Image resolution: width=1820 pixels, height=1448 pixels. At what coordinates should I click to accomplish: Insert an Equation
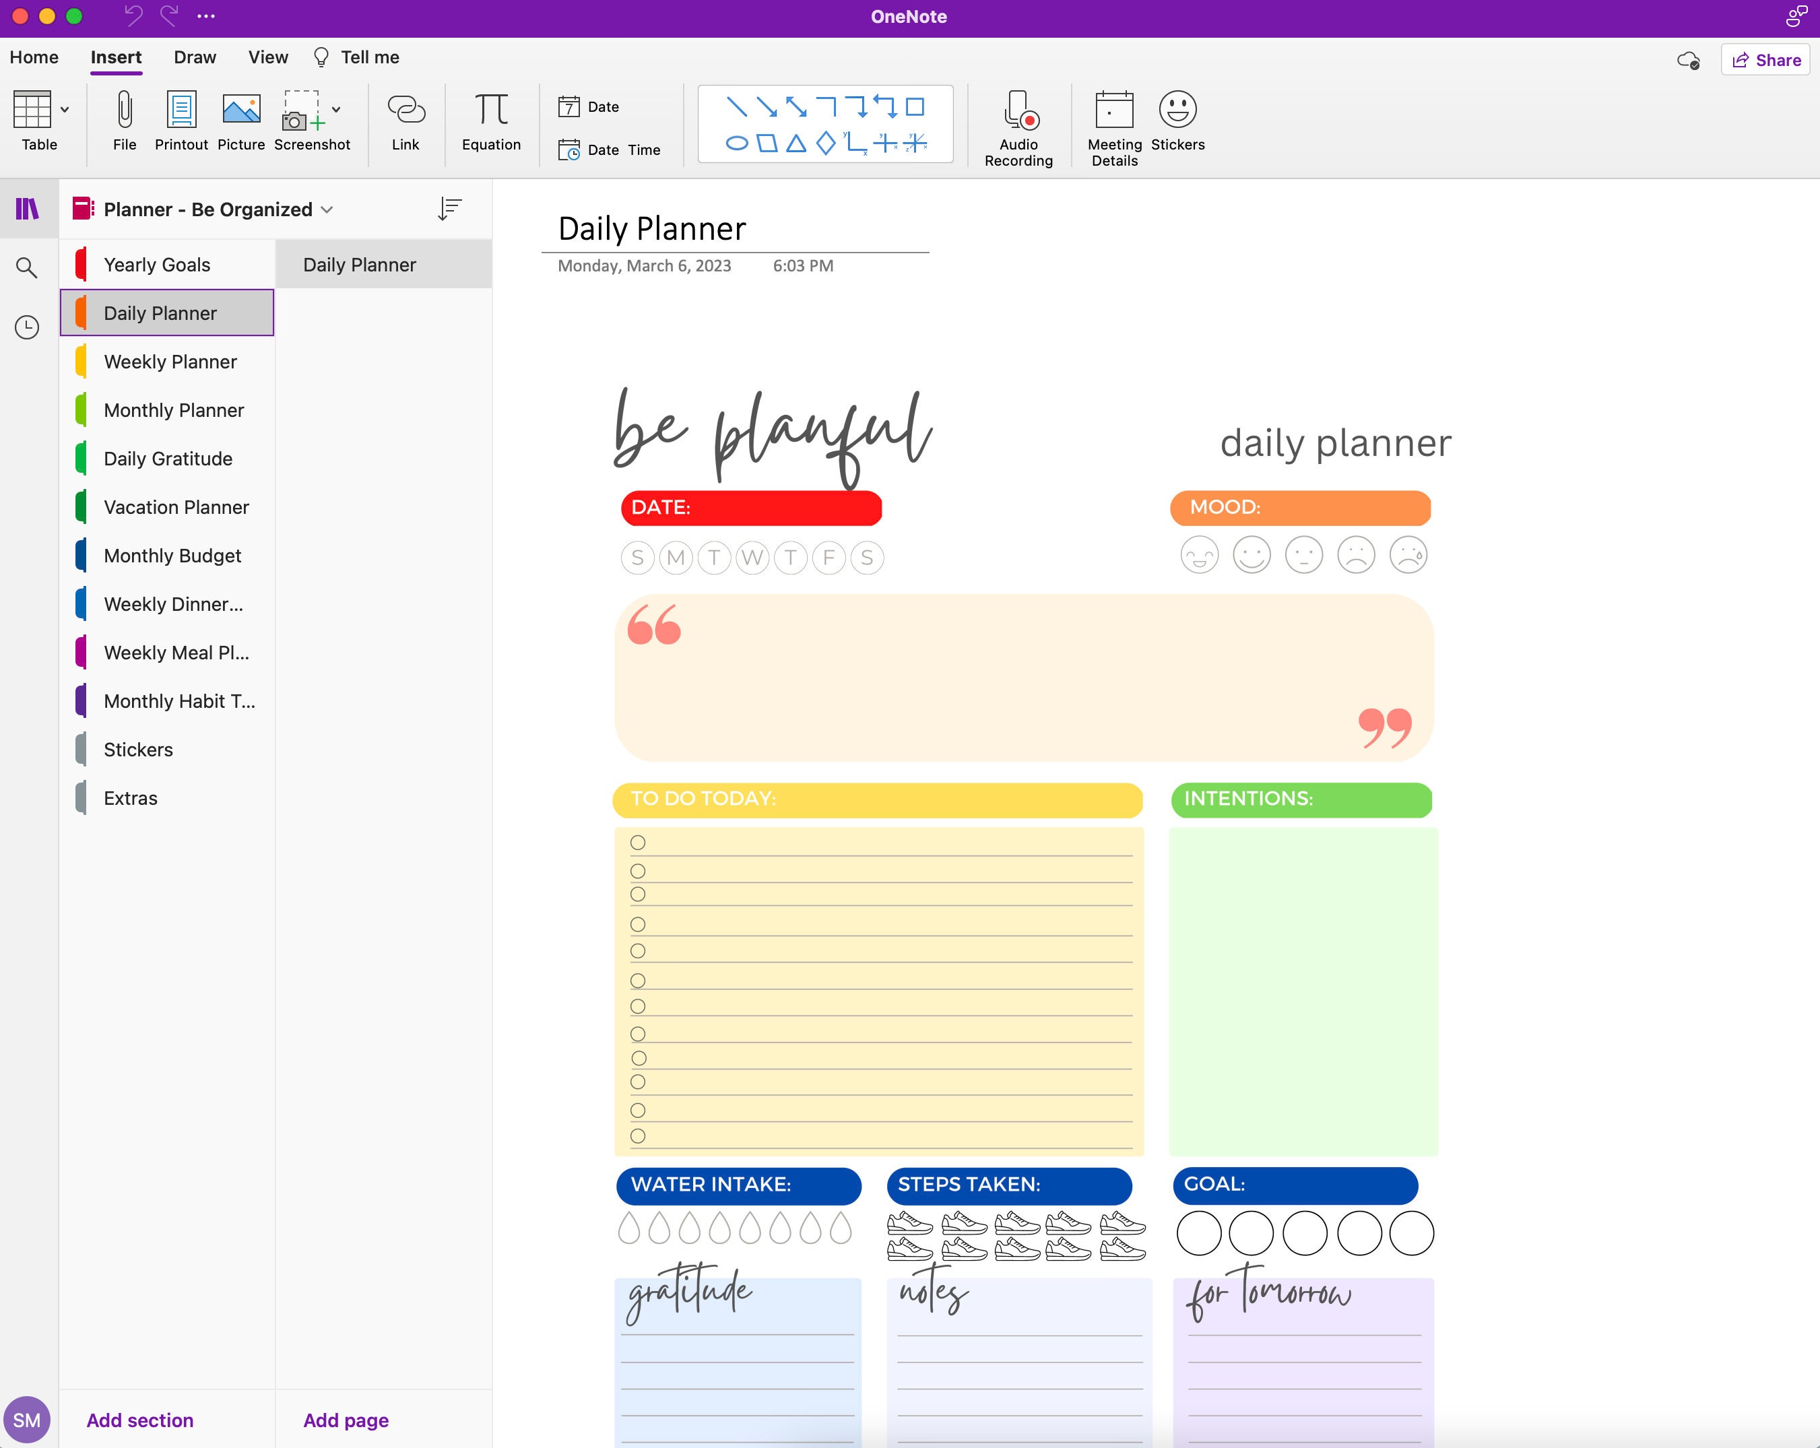tap(491, 123)
